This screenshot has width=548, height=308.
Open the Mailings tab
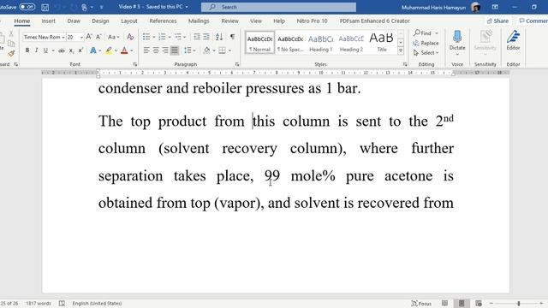pyautogui.click(x=199, y=21)
